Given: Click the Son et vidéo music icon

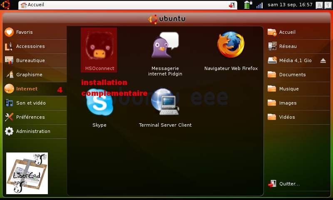Looking at the screenshot, I should pos(9,103).
